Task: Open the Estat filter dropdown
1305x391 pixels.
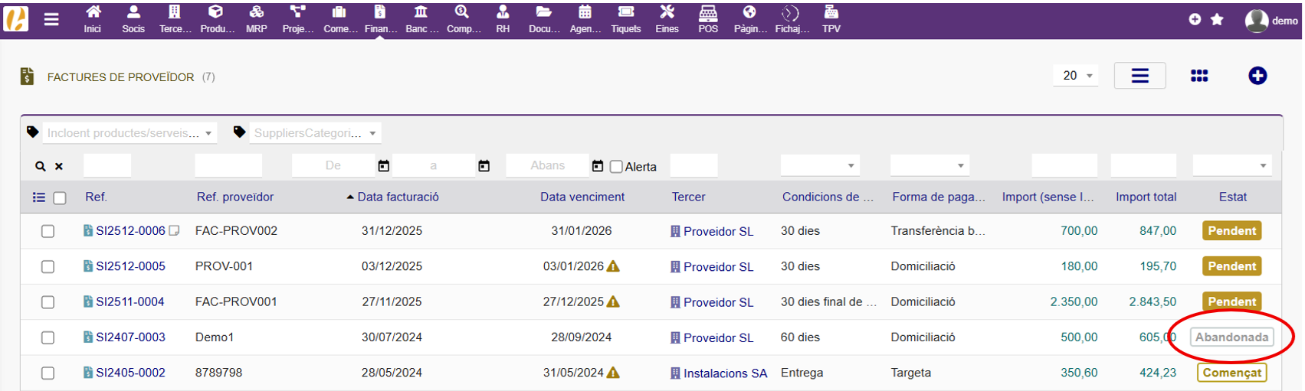Action: pos(1231,165)
